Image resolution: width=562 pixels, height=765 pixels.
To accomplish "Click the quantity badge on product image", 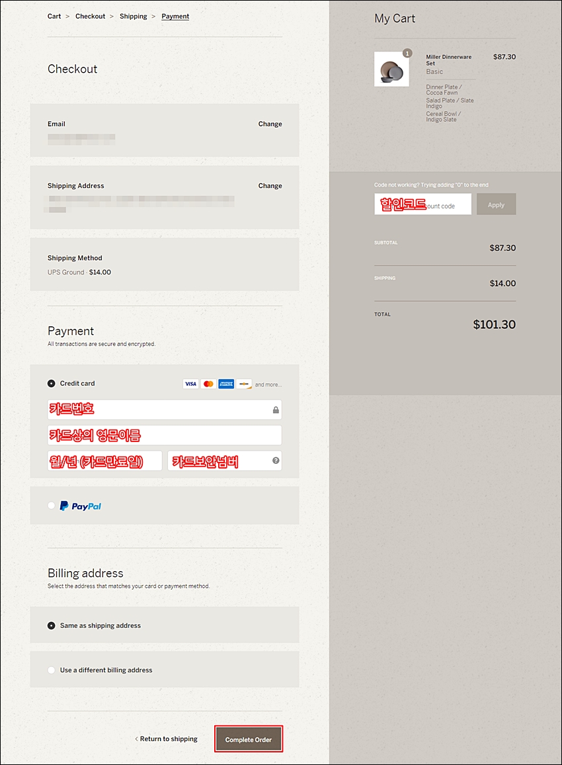I will (x=407, y=53).
